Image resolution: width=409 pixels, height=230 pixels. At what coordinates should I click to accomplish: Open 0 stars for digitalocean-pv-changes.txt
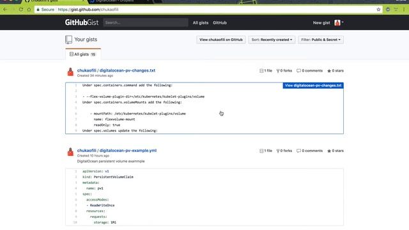(336, 71)
